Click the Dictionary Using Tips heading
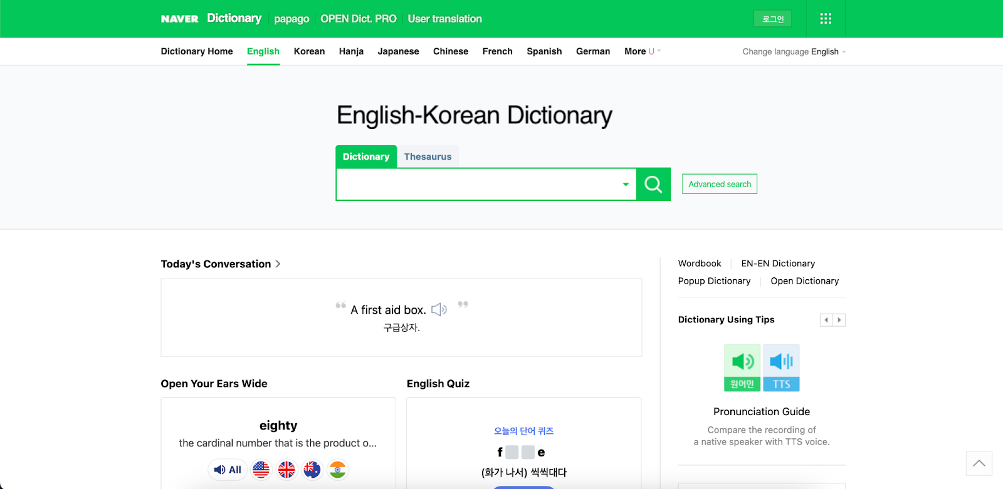The width and height of the screenshot is (1003, 489). [x=726, y=319]
